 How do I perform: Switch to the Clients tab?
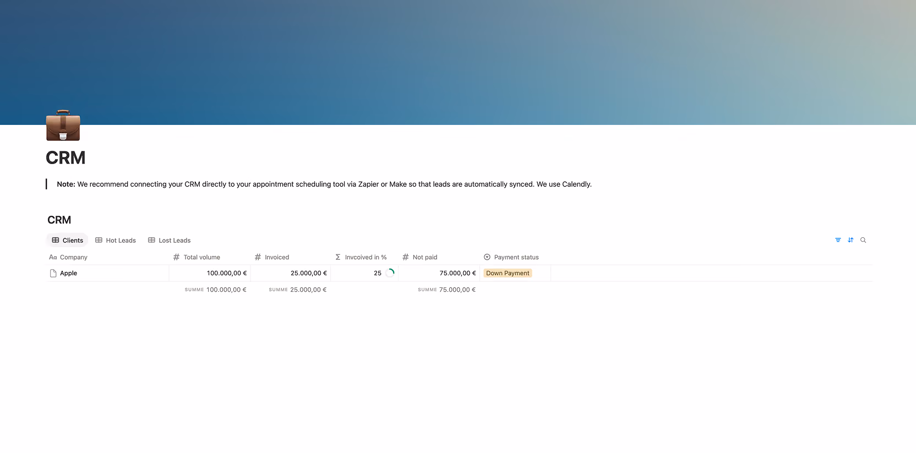[67, 240]
